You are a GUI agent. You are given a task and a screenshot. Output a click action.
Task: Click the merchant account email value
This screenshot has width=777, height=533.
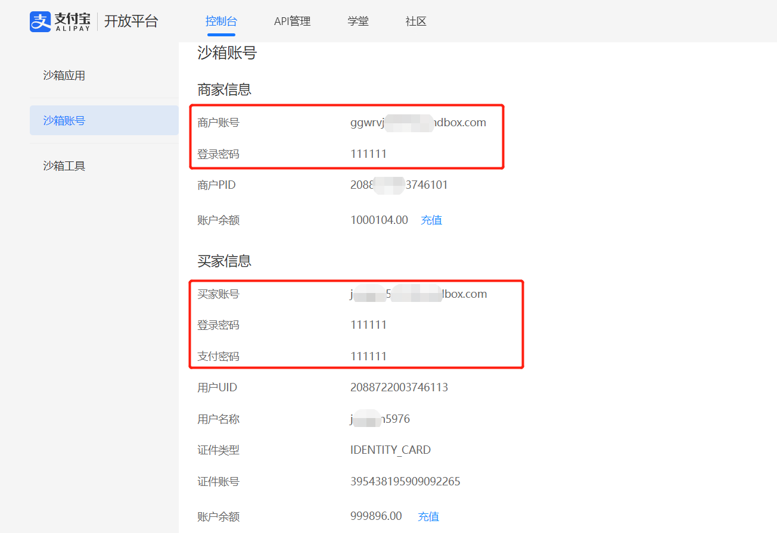(418, 123)
